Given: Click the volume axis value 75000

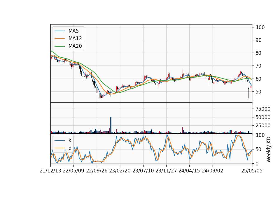Looking at the screenshot, I should tap(263, 109).
